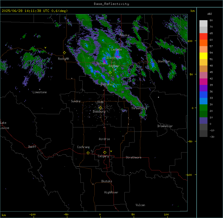
Task: Click the Blackfalds city label
Action: [x=114, y=58]
